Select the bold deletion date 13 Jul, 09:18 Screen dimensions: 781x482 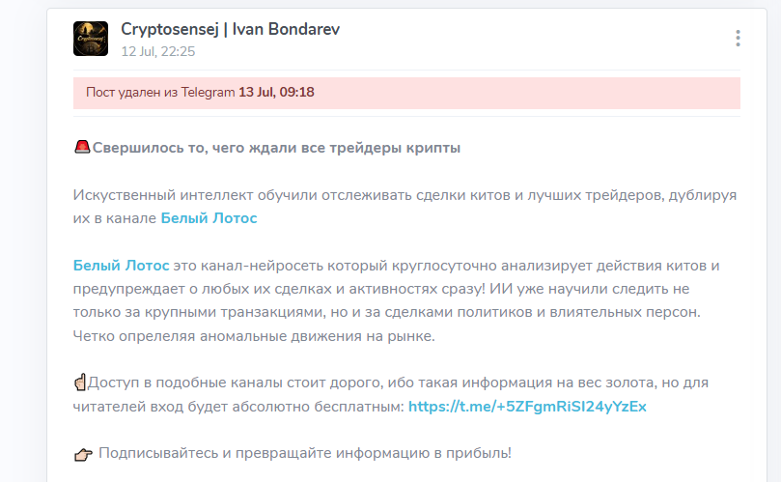coord(276,92)
